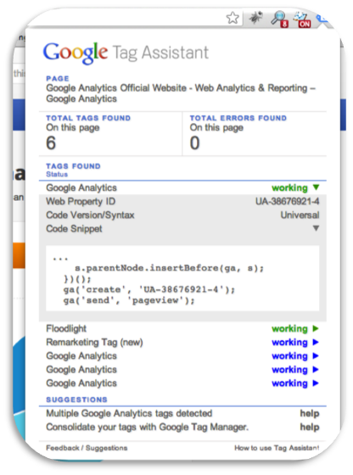Collapse the Code Snippet triangle
This screenshot has height=475, width=353.
pyautogui.click(x=316, y=228)
